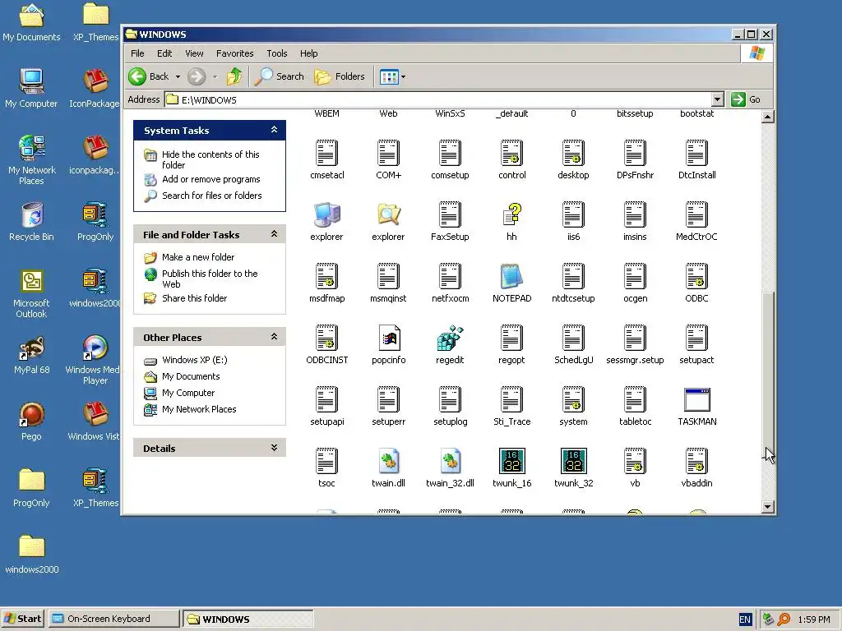Click Publish this folder to the Web
This screenshot has height=631, width=842.
pyautogui.click(x=210, y=279)
